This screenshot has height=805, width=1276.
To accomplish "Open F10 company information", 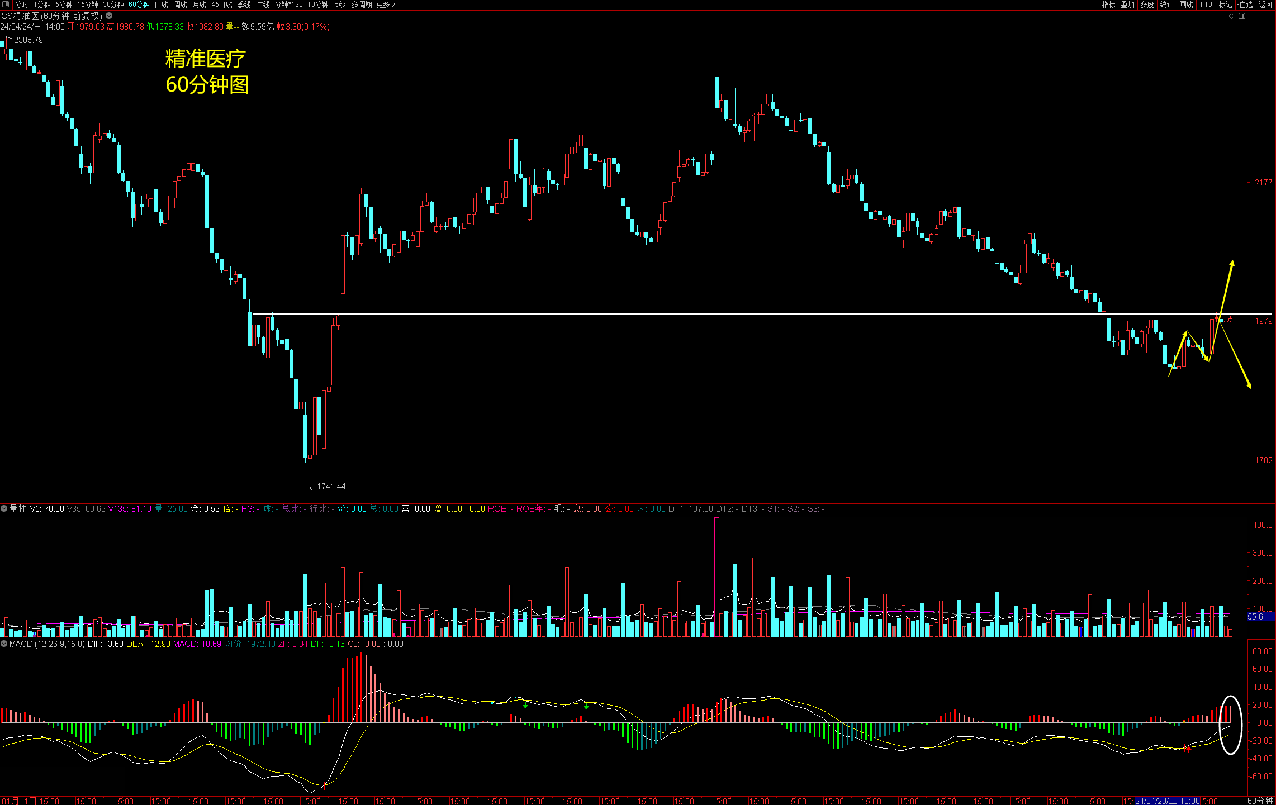I will tap(1206, 4).
